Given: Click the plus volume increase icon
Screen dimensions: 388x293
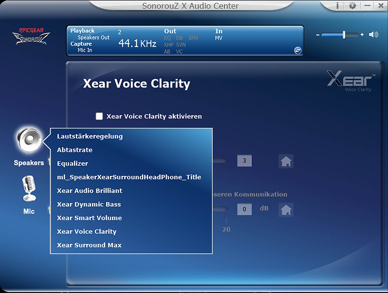Looking at the screenshot, I should [362, 35].
